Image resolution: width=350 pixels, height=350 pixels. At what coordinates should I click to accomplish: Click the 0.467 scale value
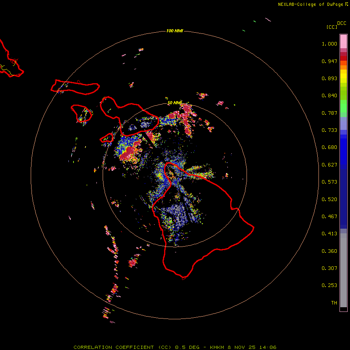[x=329, y=217]
